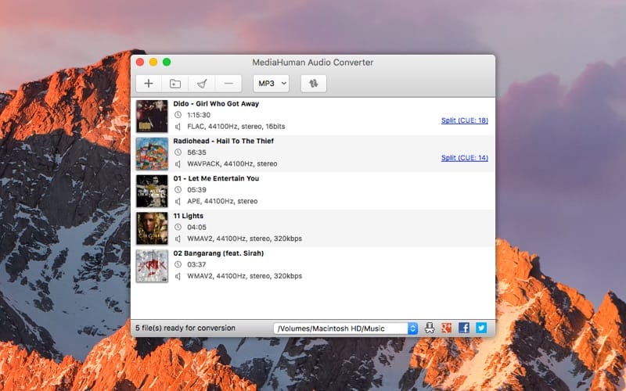The image size is (626, 391).
Task: Click the WMAV2 format info of Bangarang
Action: click(x=245, y=276)
